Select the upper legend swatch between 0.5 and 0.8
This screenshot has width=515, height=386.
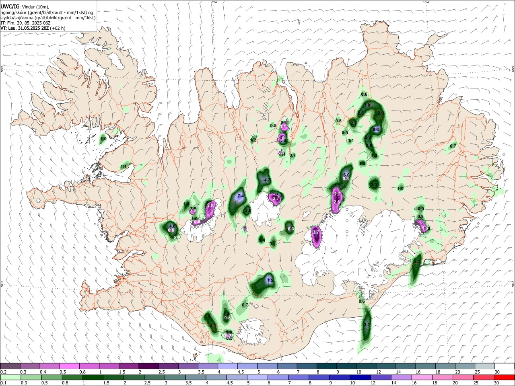coord(69,366)
